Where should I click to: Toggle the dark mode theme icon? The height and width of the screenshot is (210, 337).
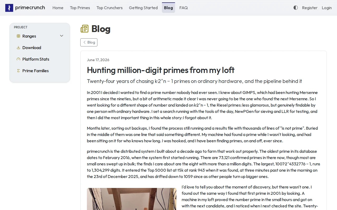coord(296,8)
